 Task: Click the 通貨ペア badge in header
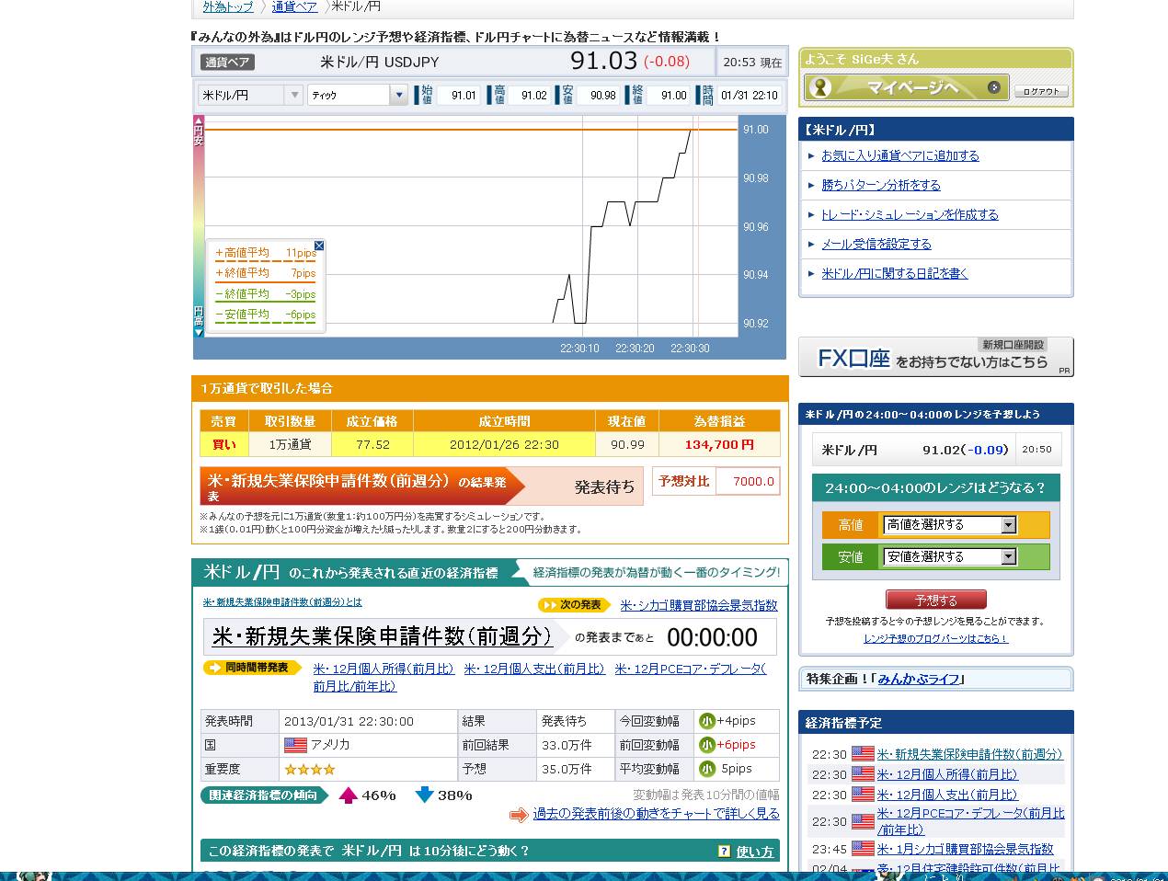click(x=227, y=63)
